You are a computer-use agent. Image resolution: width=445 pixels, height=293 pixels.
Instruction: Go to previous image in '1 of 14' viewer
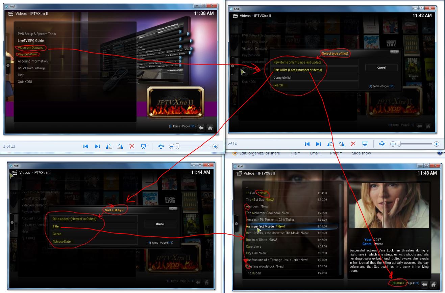(307, 144)
